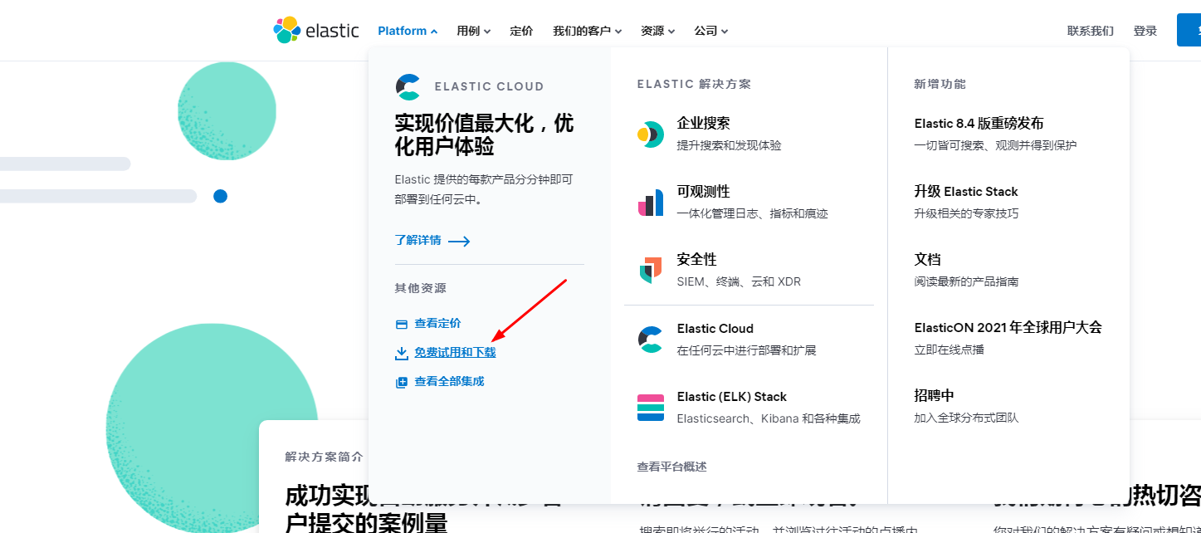Expand the 用例 dropdown menu
The width and height of the screenshot is (1201, 533).
coord(474,31)
